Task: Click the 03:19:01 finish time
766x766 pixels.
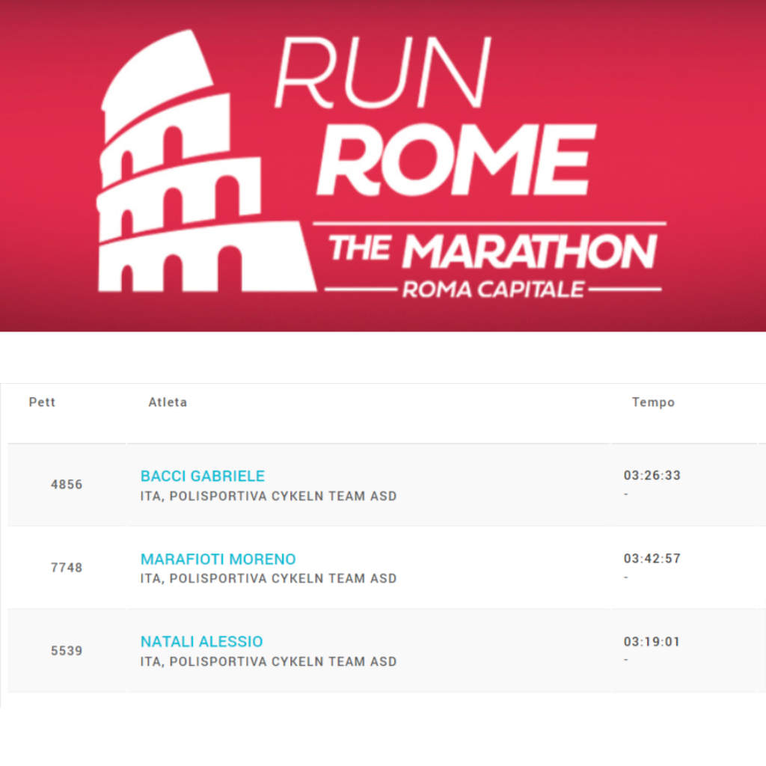Action: point(652,641)
